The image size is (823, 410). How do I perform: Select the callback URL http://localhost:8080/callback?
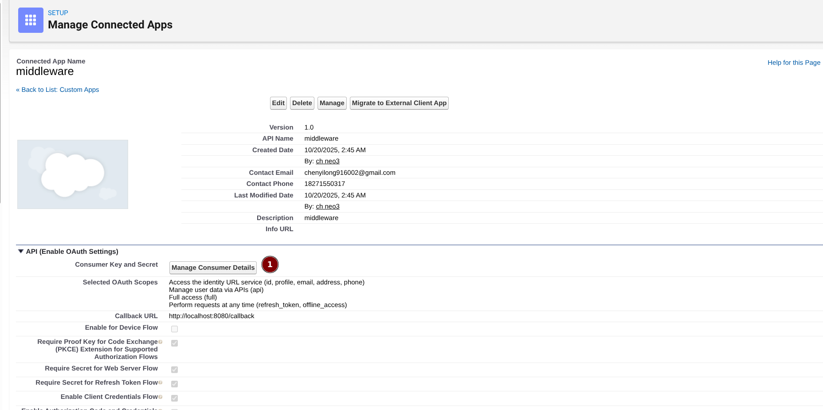tap(212, 316)
